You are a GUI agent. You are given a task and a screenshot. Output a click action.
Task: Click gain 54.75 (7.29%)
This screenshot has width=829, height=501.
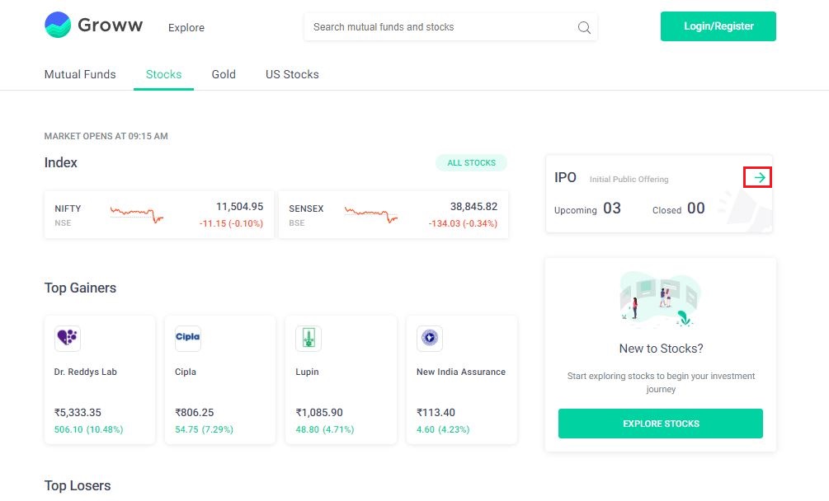[x=204, y=429]
